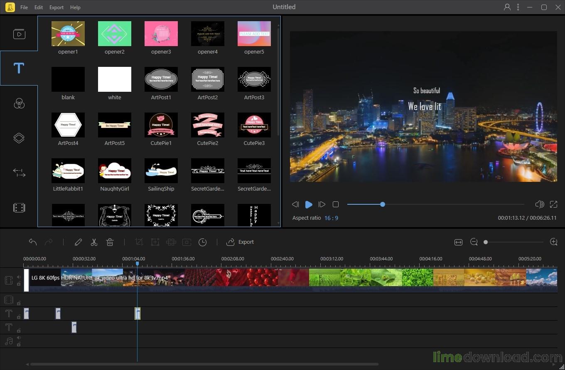565x370 pixels.
Task: Click the clock Duration icon in toolbar
Action: (202, 242)
